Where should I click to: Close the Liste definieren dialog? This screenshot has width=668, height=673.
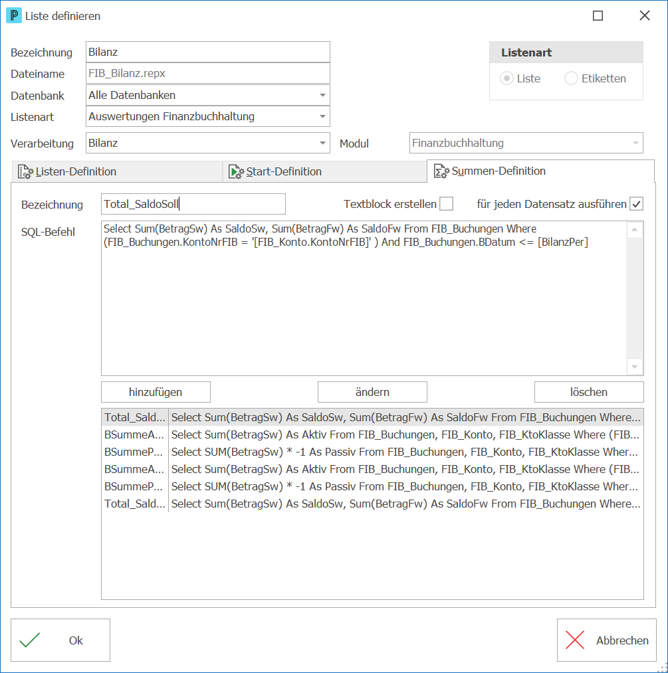644,16
